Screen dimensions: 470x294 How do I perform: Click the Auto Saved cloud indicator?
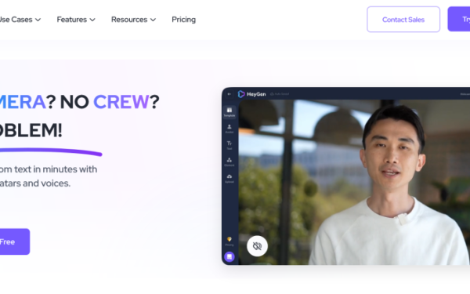click(280, 94)
